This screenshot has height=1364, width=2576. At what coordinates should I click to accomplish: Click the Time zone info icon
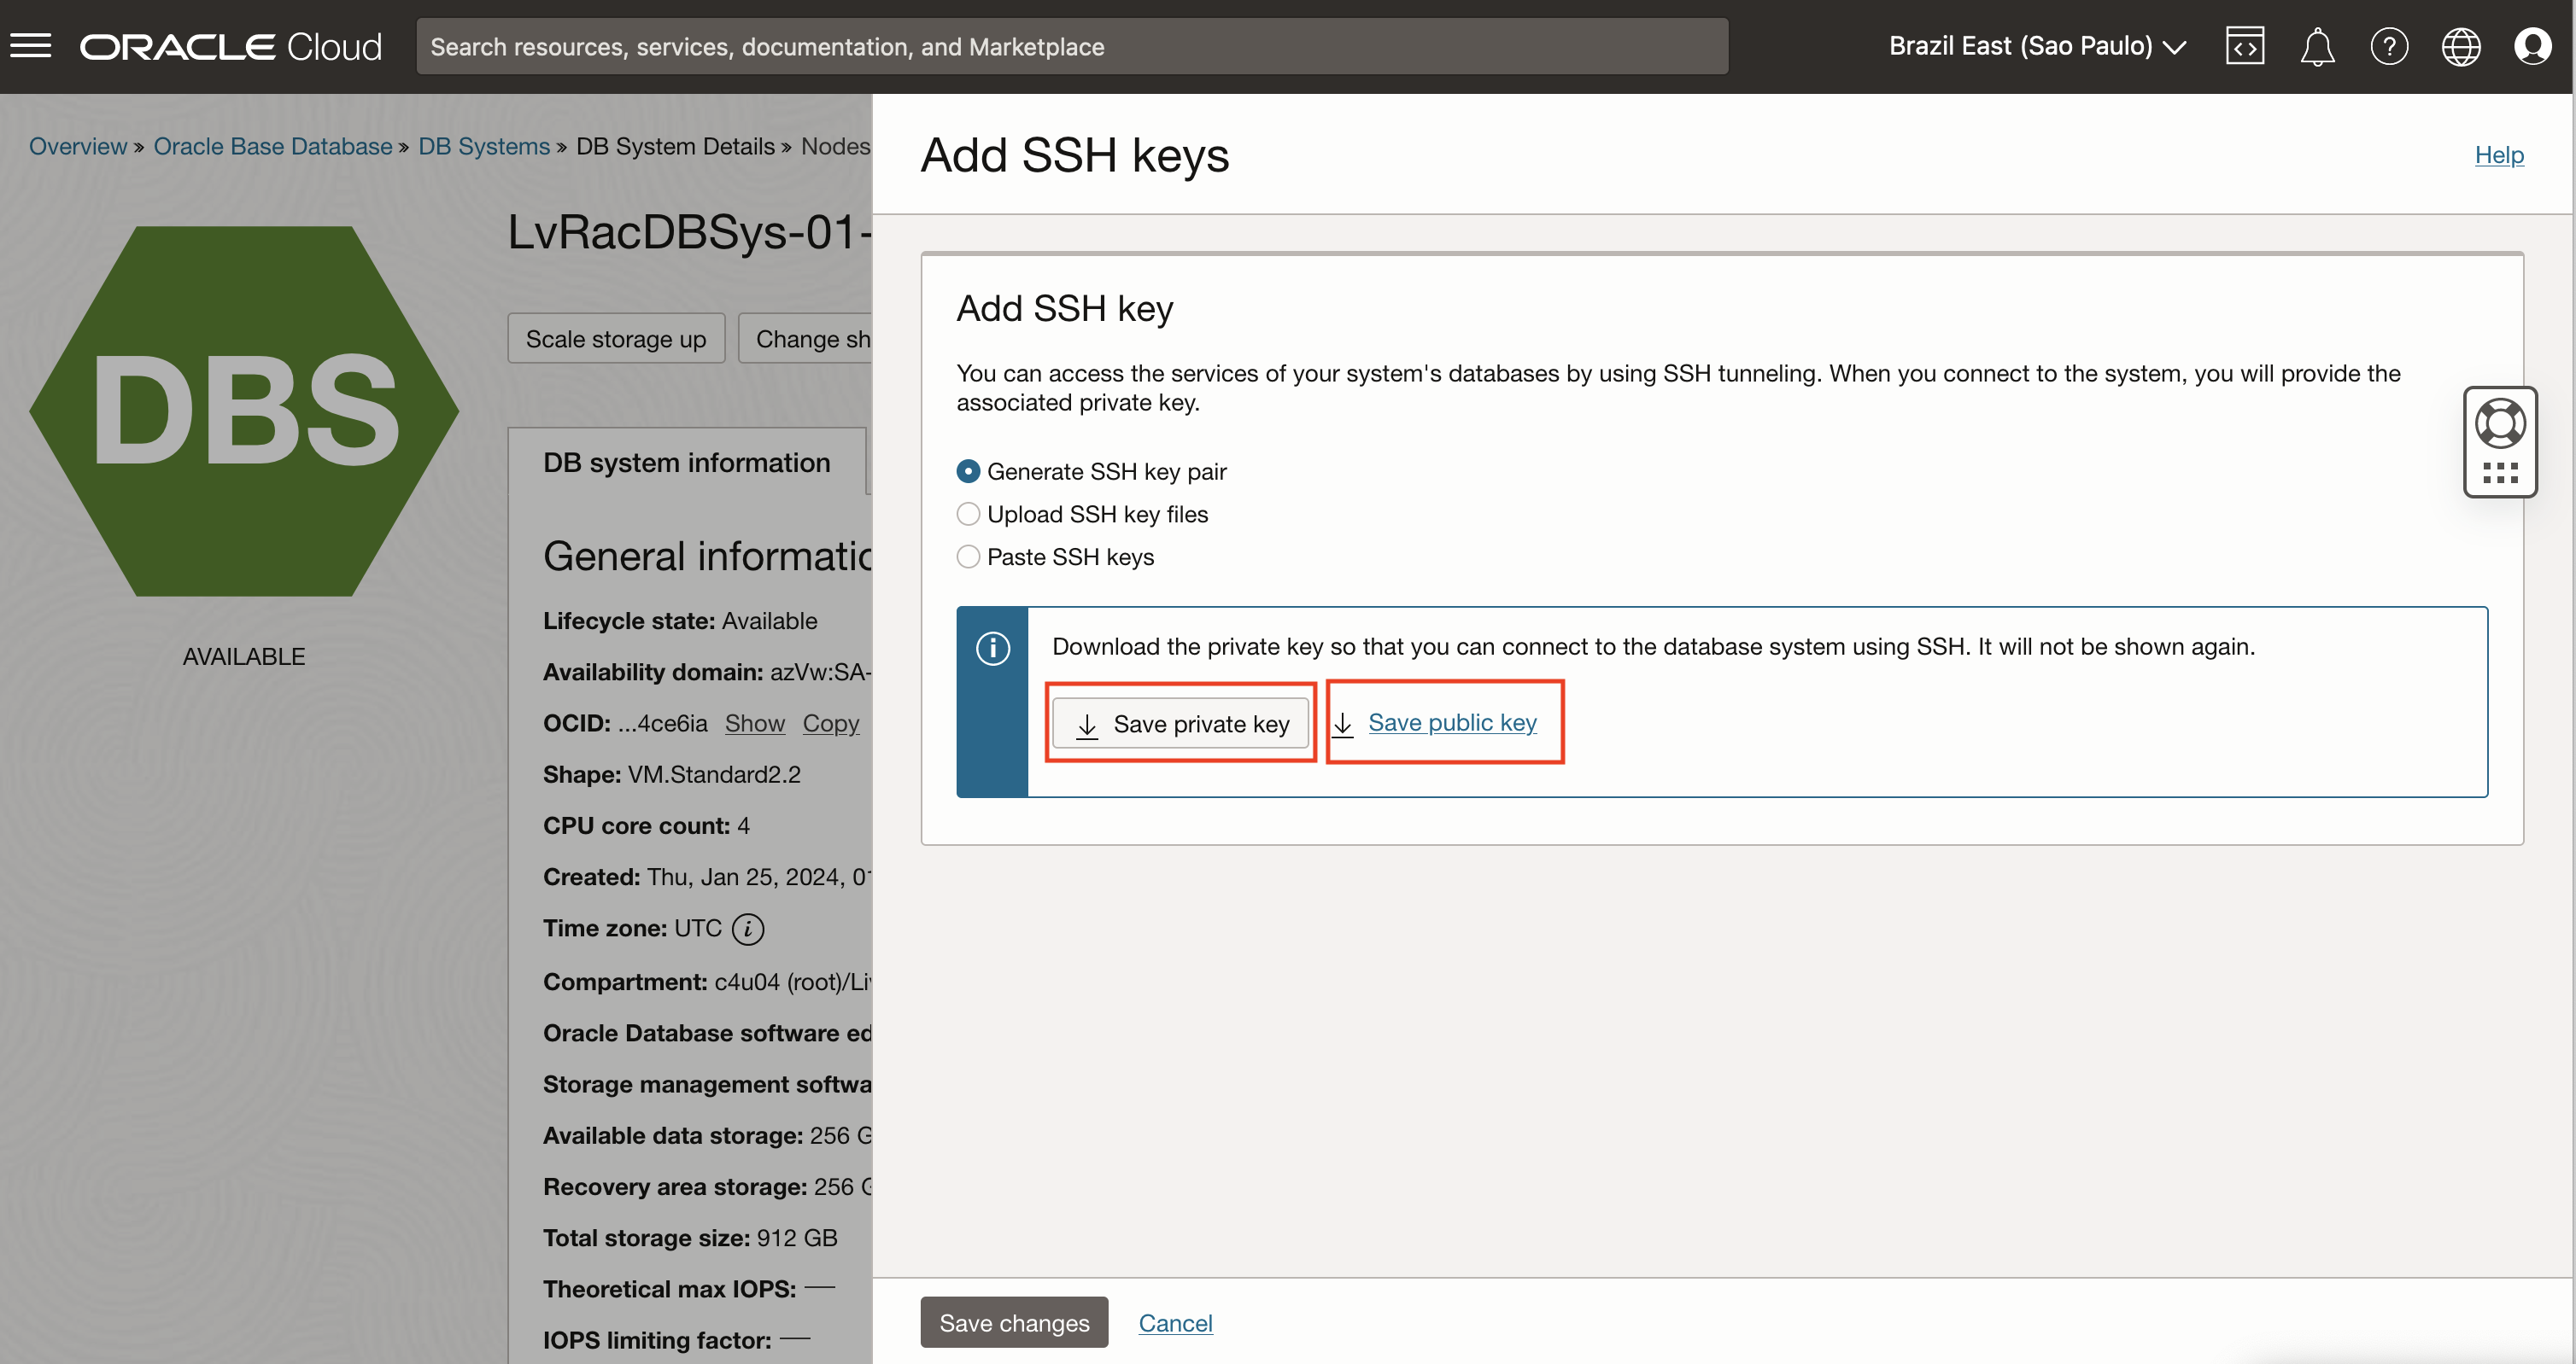click(747, 930)
